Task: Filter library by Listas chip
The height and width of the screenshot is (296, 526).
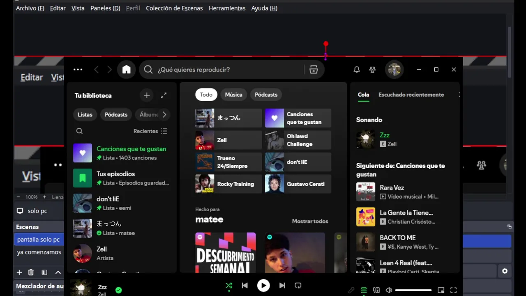Action: coord(85,115)
